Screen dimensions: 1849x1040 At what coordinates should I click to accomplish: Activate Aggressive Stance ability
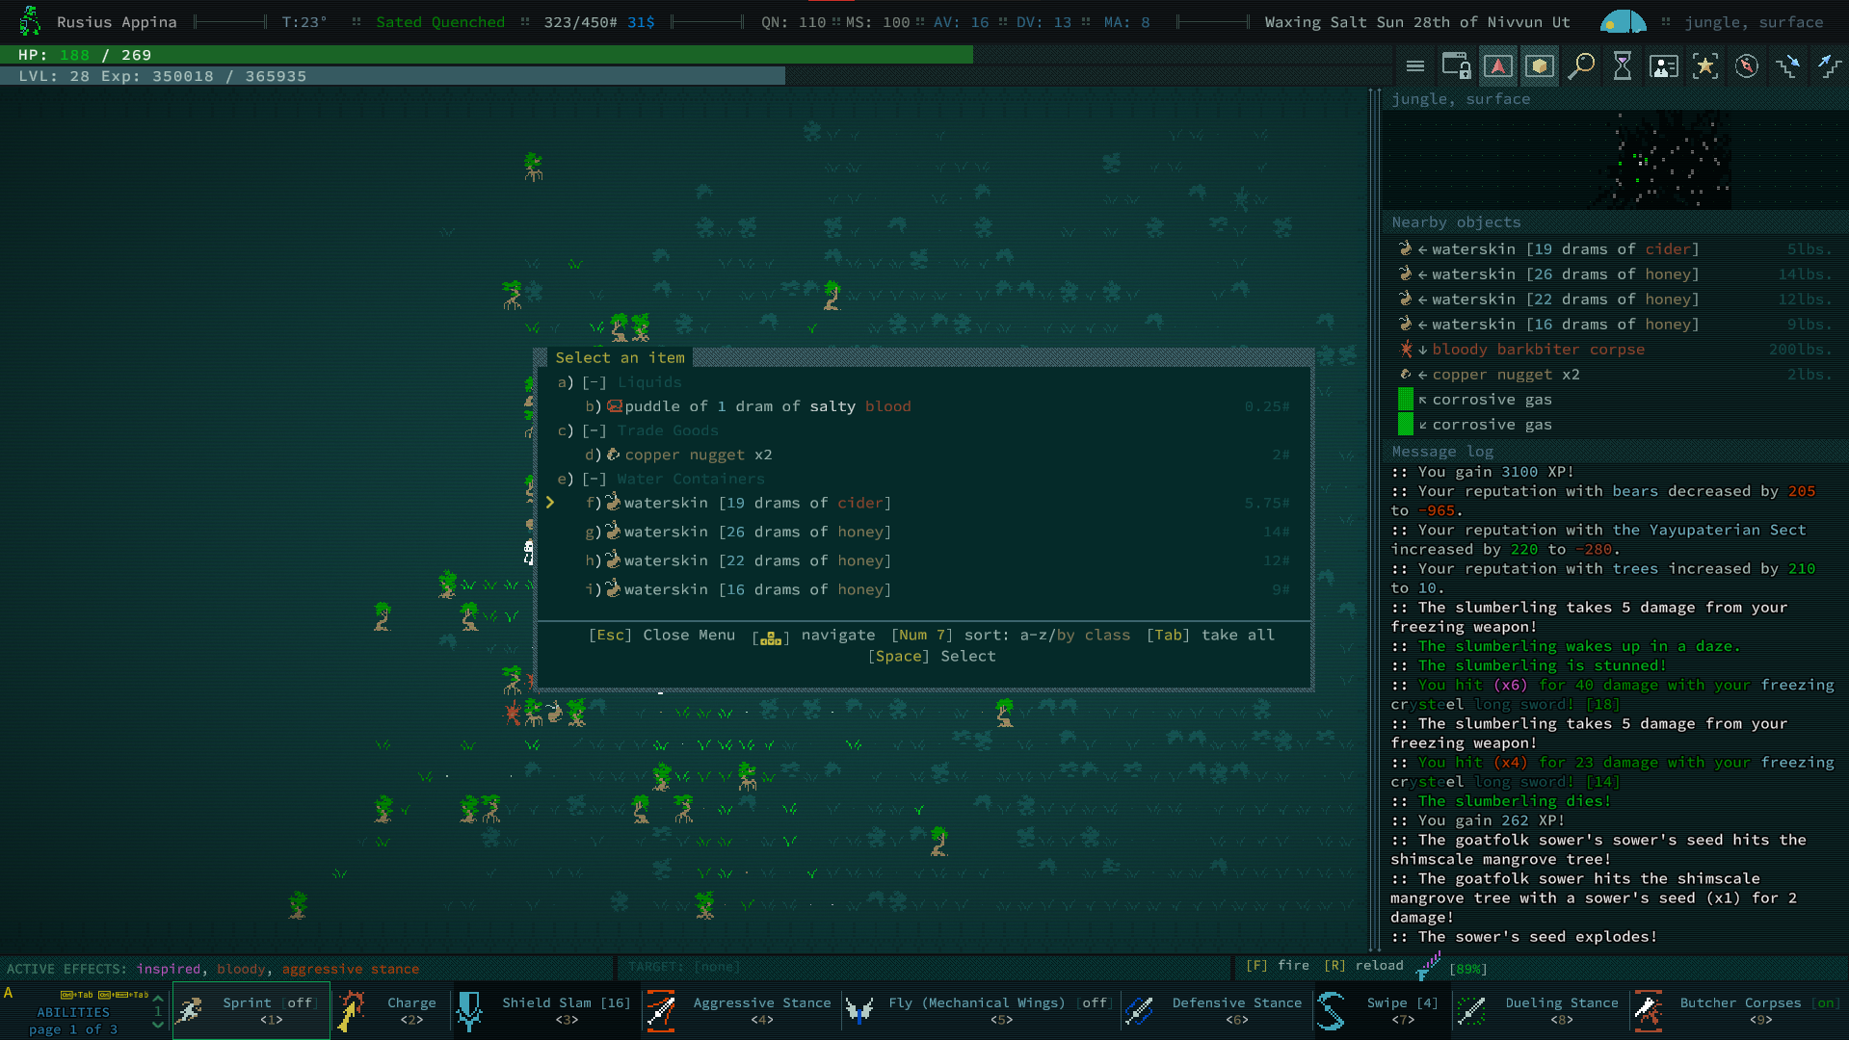pos(740,1010)
